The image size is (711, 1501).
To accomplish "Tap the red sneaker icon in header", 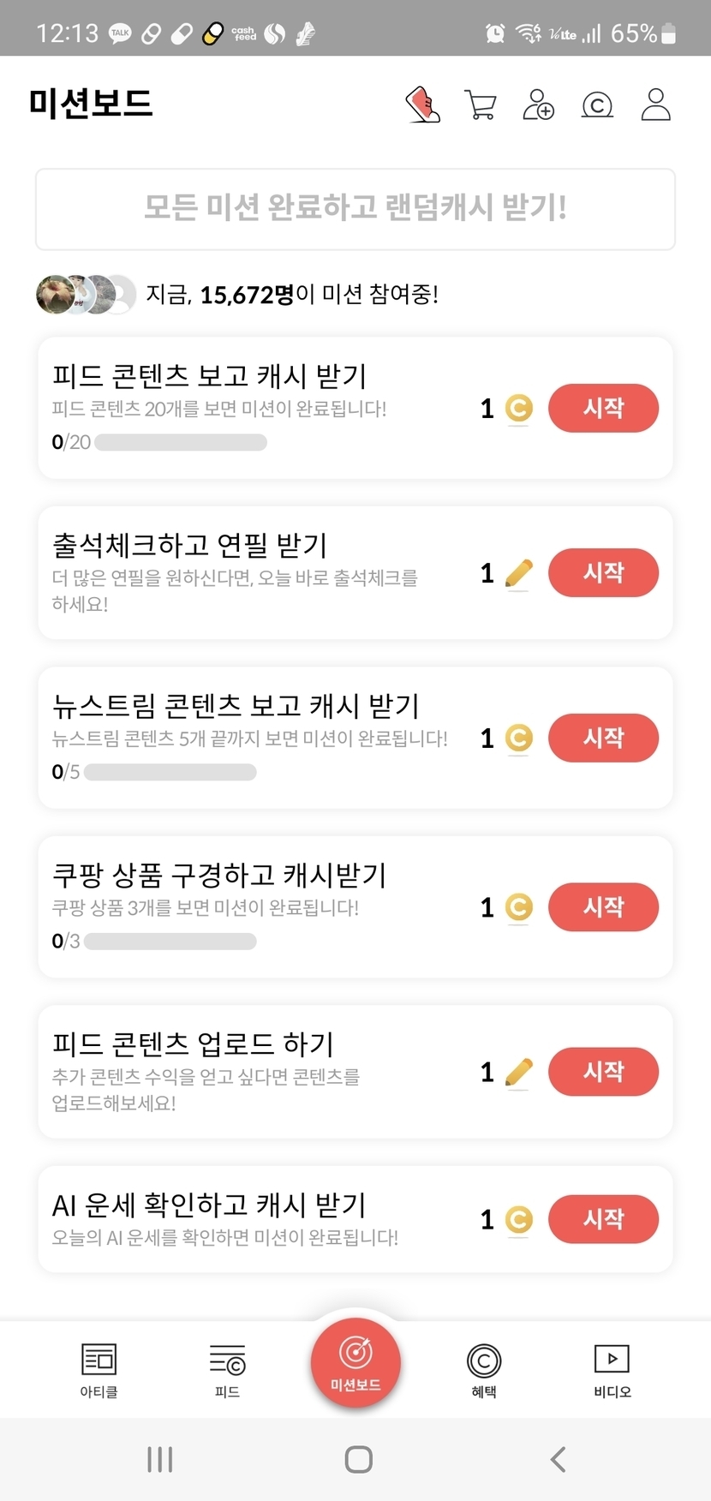I will 422,105.
